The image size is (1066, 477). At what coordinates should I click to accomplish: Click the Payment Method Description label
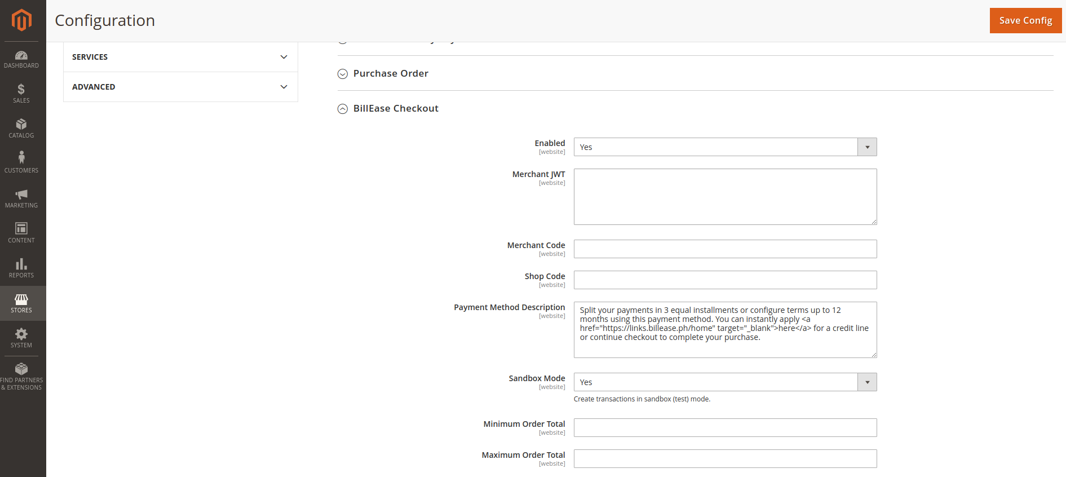tap(509, 307)
